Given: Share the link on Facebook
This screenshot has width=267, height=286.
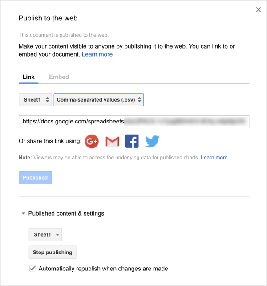Looking at the screenshot, I should click(x=132, y=141).
